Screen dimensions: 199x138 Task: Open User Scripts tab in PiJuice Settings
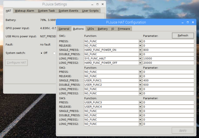coord(90,11)
